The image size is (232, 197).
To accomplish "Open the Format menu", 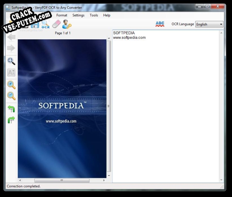I will [x=62, y=15].
